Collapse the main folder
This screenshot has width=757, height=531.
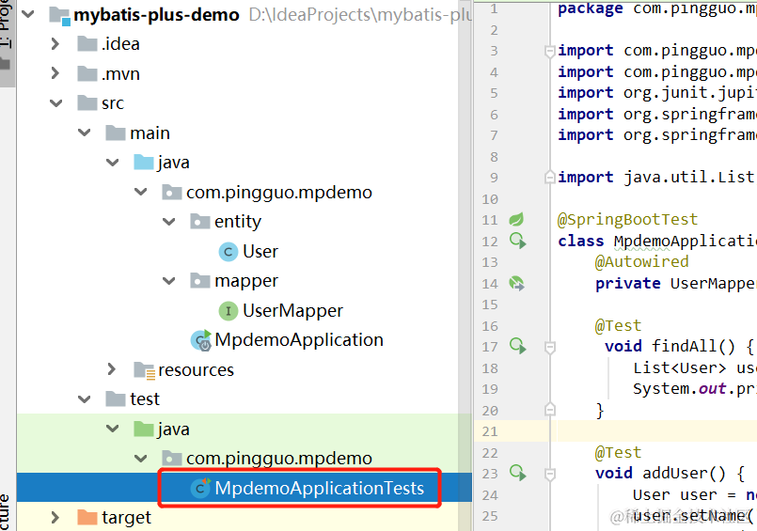(85, 133)
